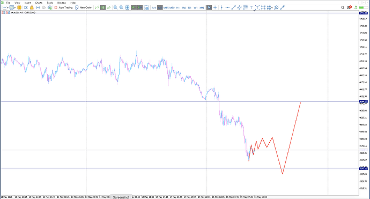Screen dimensions: 370x199
Task: Click the new chart icon
Action: tap(4, 8)
